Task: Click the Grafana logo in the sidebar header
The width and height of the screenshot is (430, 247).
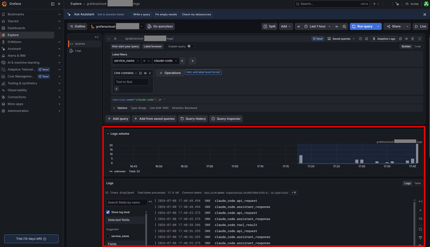Action: [4, 4]
